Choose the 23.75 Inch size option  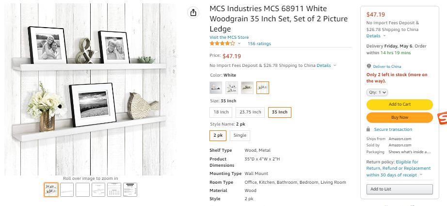(x=250, y=112)
